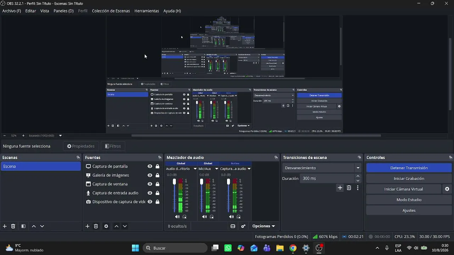This screenshot has height=255, width=454.
Task: Mute the Mic/Aux channel speaker
Action: (x=204, y=217)
